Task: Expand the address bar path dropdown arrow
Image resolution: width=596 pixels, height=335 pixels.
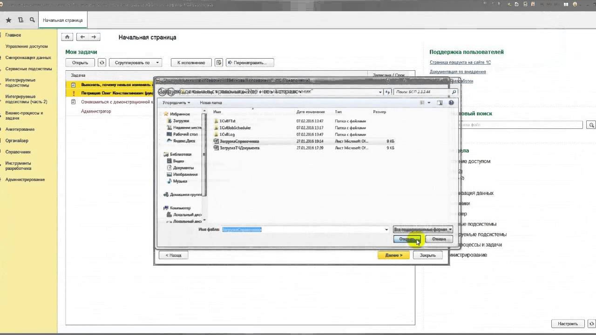Action: point(380,92)
